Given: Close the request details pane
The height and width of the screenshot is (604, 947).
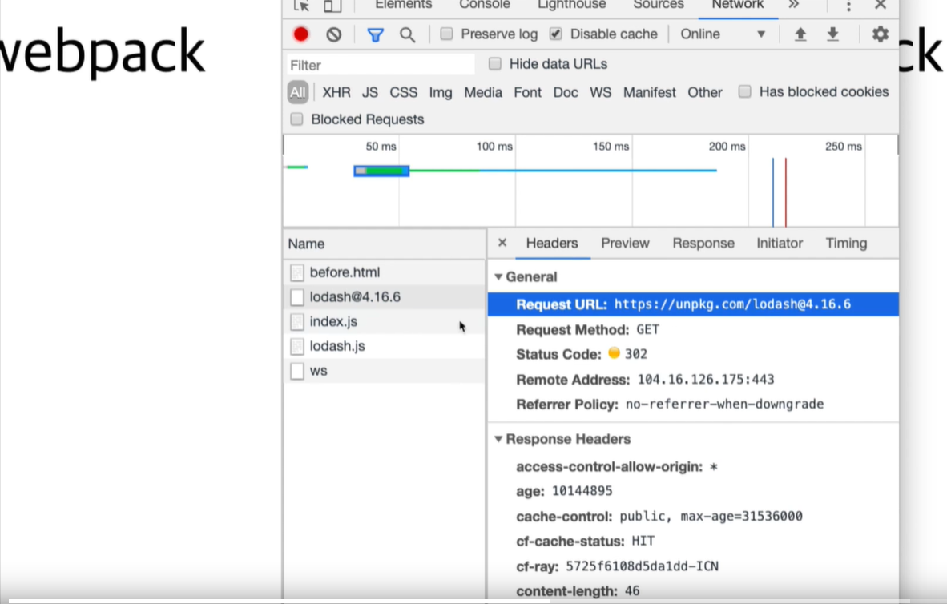Looking at the screenshot, I should 502,243.
